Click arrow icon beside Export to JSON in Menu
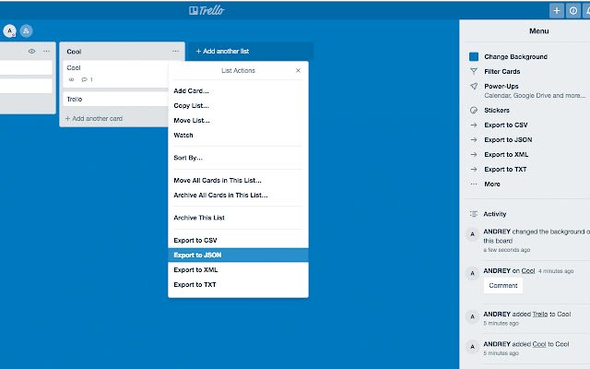The width and height of the screenshot is (590, 369). pyautogui.click(x=474, y=139)
